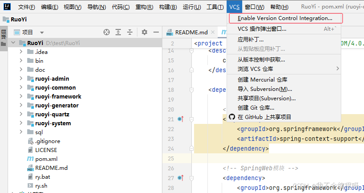Open the 编辑(E) menu
The width and height of the screenshot is (364, 193).
[x=50, y=7]
